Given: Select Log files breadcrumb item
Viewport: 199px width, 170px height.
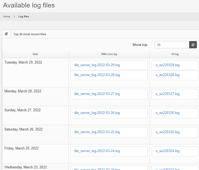Looking at the screenshot, I should 24,17.
